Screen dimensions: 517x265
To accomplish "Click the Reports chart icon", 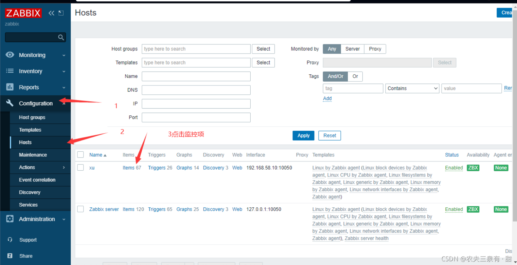I will 10,87.
